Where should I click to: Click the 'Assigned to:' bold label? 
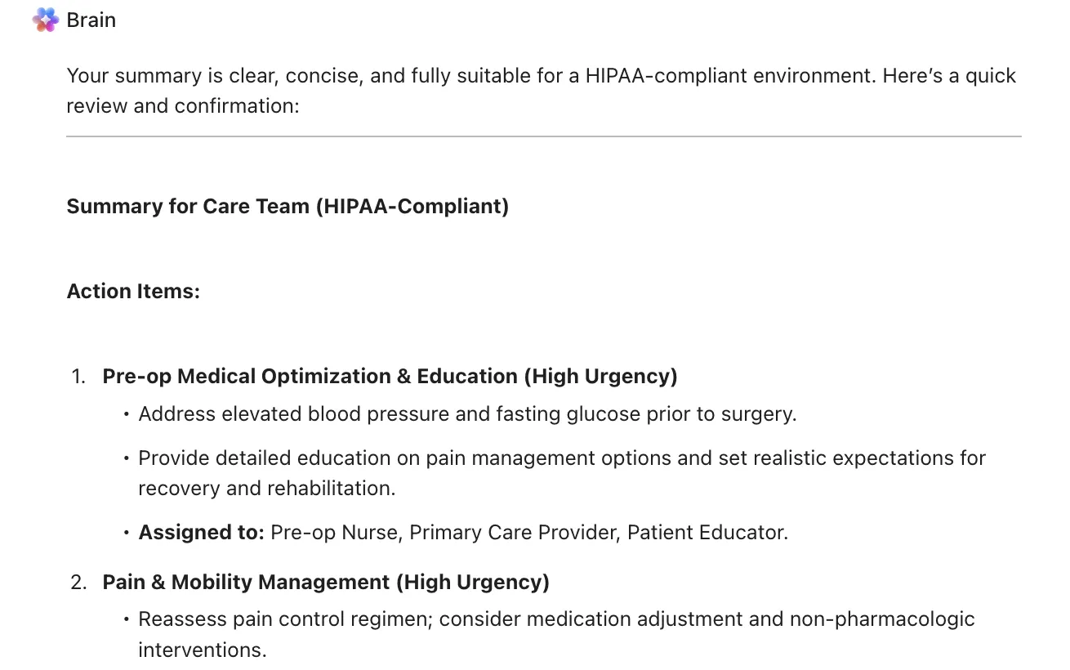click(201, 533)
